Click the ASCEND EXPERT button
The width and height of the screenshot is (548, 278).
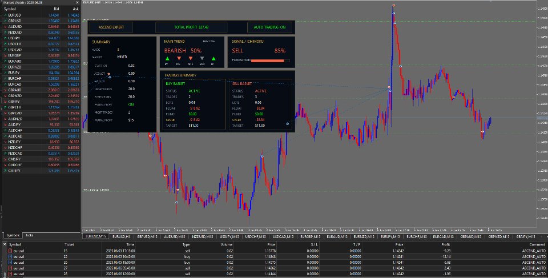coord(111,27)
